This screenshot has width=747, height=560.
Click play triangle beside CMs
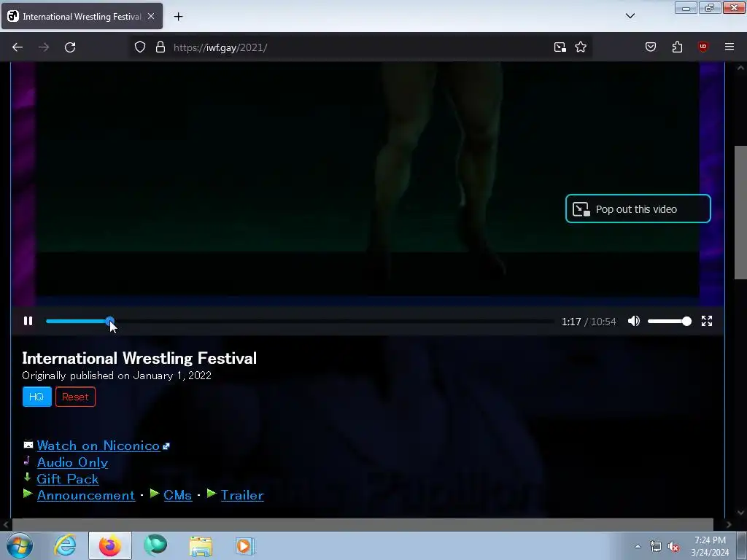pos(155,494)
